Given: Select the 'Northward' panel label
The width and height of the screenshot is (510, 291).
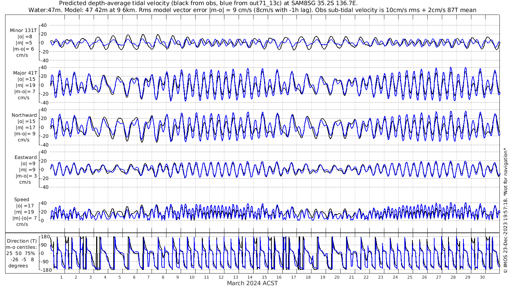Looking at the screenshot, I should [24, 115].
